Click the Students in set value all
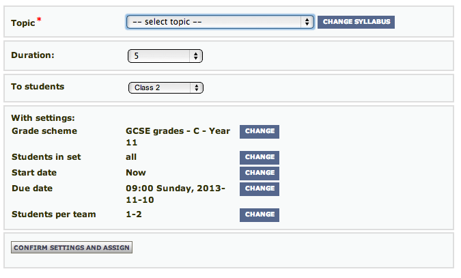Screen dimensions: 461x278 click(132, 157)
